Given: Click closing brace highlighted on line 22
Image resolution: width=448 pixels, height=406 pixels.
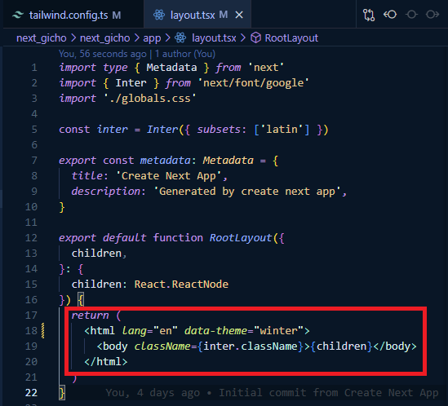Looking at the screenshot, I should [62, 393].
